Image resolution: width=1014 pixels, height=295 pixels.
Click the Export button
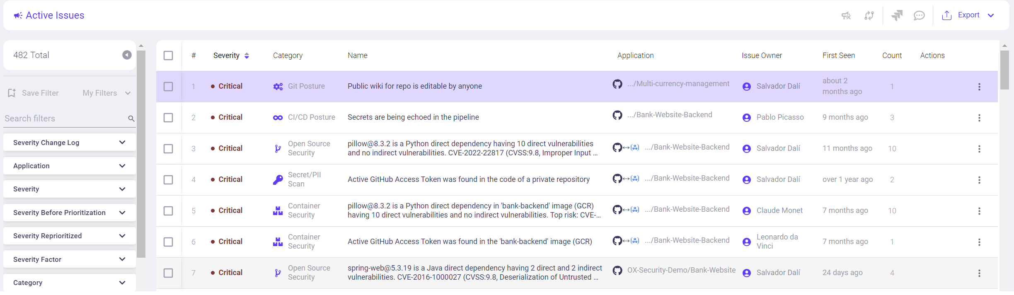click(x=968, y=15)
